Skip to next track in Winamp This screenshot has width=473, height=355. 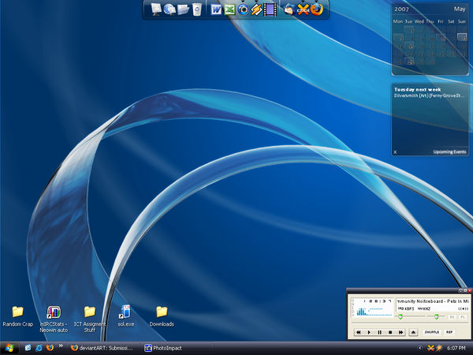[x=400, y=332]
